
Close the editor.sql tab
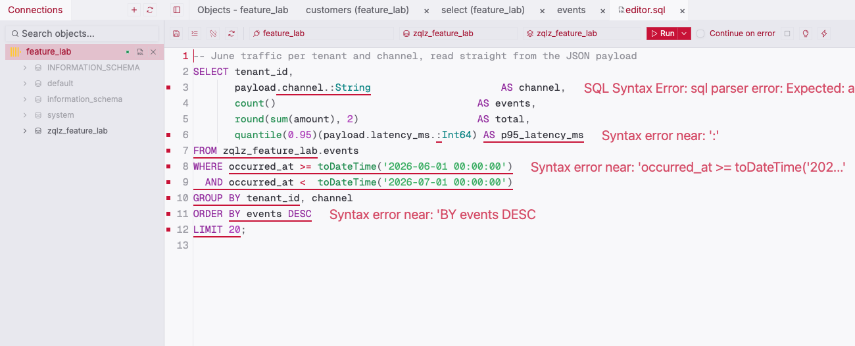click(682, 11)
